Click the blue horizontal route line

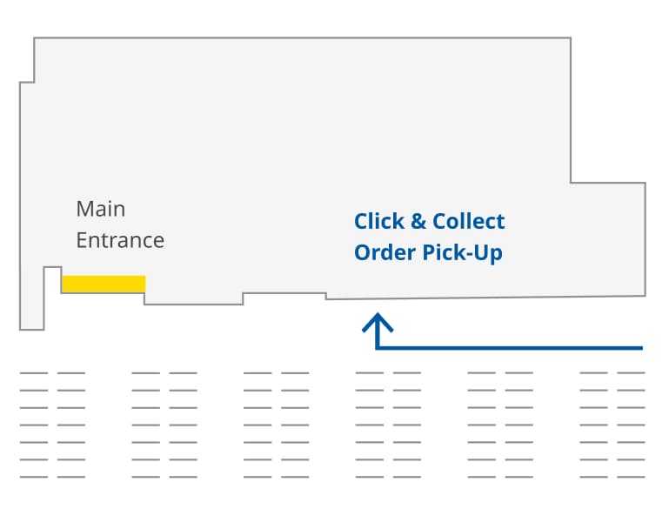511,348
